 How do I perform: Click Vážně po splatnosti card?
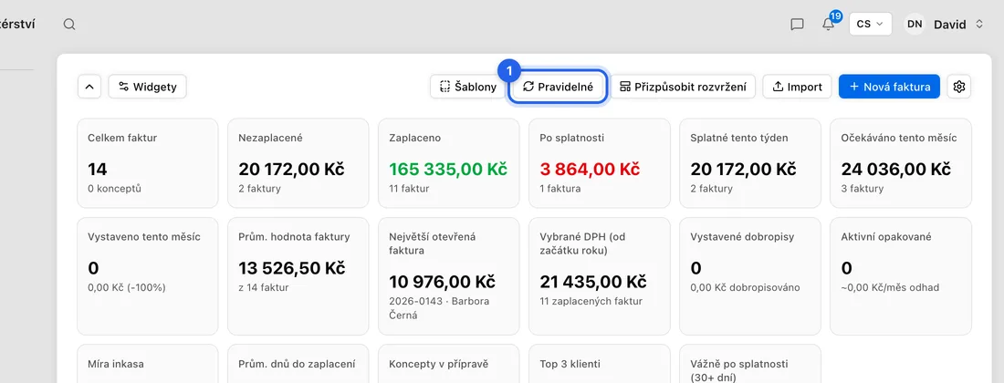click(749, 364)
